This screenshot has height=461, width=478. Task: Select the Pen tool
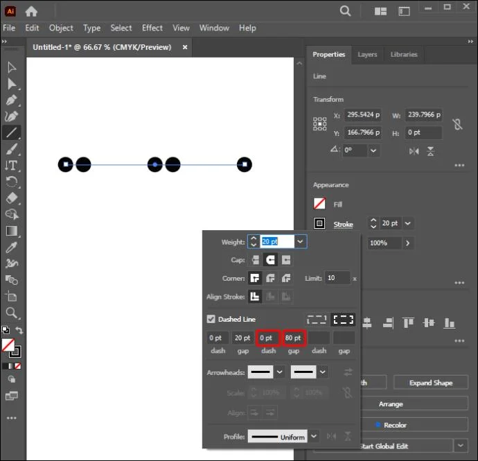pos(12,100)
